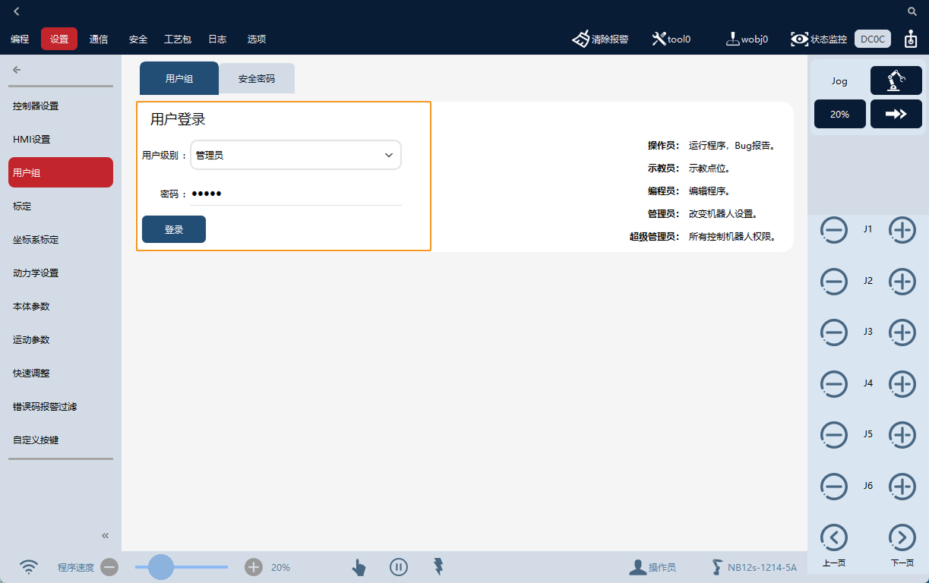Open 状态监控 status monitoring
The width and height of the screenshot is (929, 583).
pos(819,39)
